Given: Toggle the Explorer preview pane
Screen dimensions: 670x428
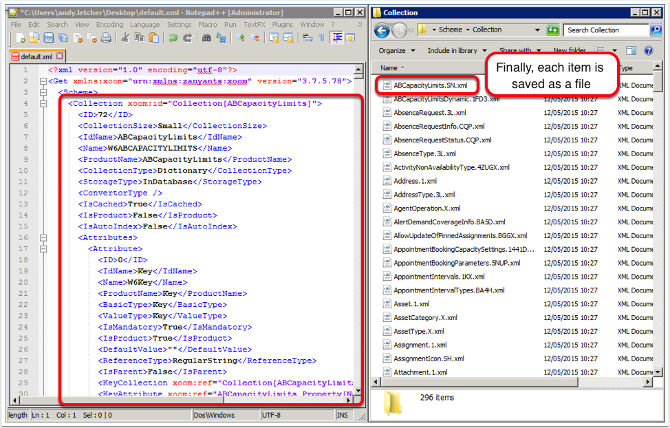Looking at the screenshot, I should coord(631,50).
